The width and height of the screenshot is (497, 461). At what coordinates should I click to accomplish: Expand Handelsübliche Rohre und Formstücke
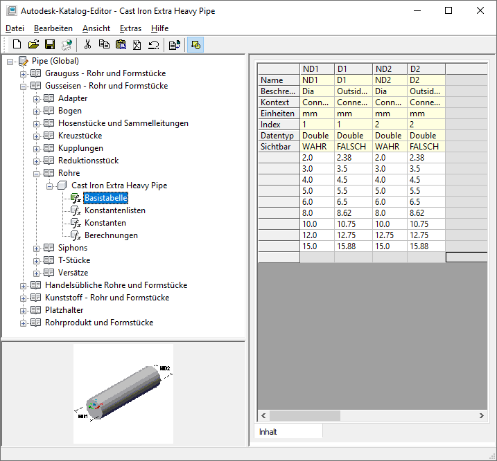click(23, 286)
